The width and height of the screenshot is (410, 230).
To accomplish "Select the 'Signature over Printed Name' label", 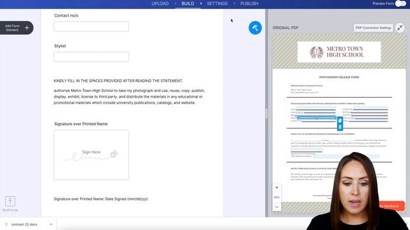I will click(81, 124).
